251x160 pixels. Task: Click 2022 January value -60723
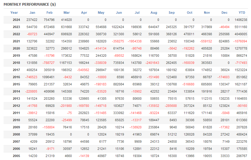point(32,34)
